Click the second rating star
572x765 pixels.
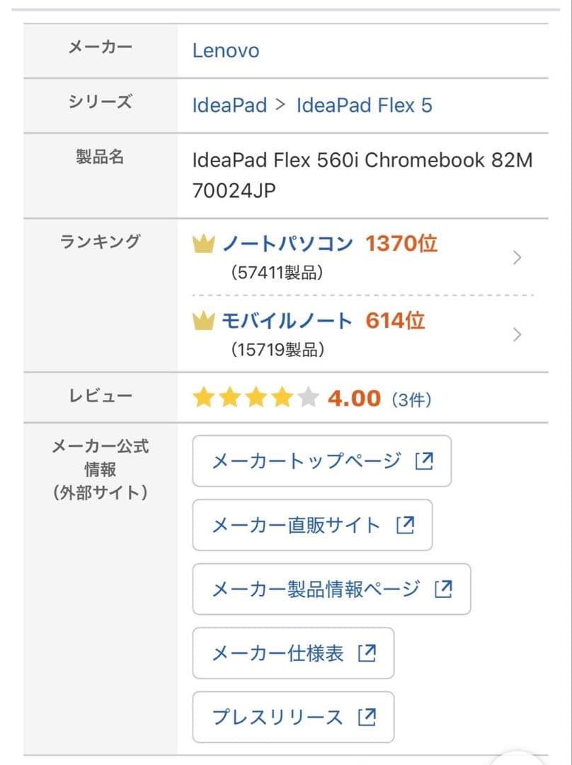coord(230,397)
